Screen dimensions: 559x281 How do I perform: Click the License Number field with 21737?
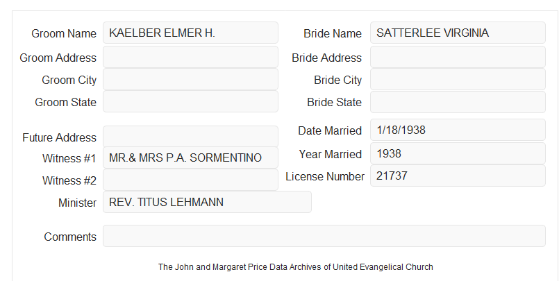click(458, 176)
